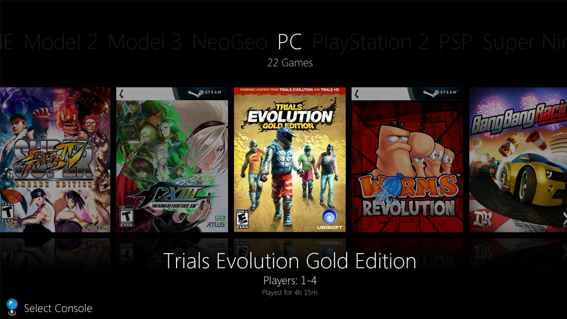Click the Capcom logo on Street Fighter cover
Viewport: 567px width, 319px height.
(x=95, y=228)
